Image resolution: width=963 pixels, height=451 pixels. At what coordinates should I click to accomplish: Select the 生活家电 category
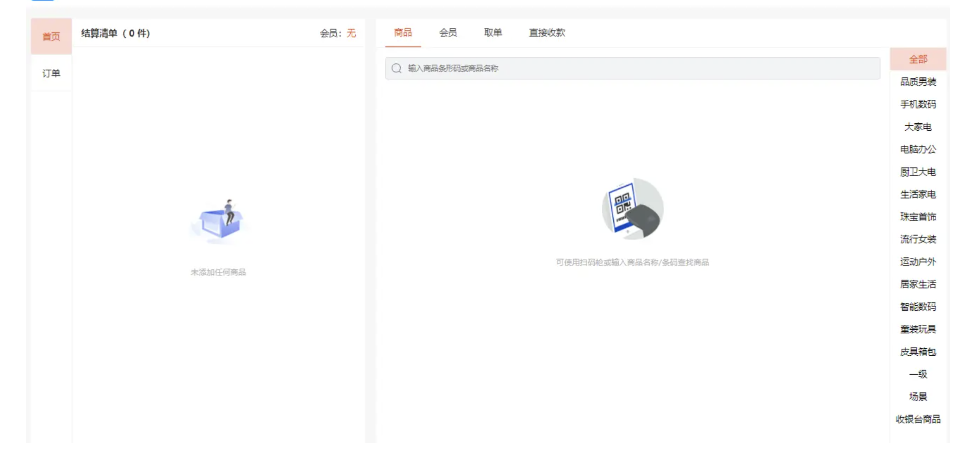pyautogui.click(x=918, y=194)
